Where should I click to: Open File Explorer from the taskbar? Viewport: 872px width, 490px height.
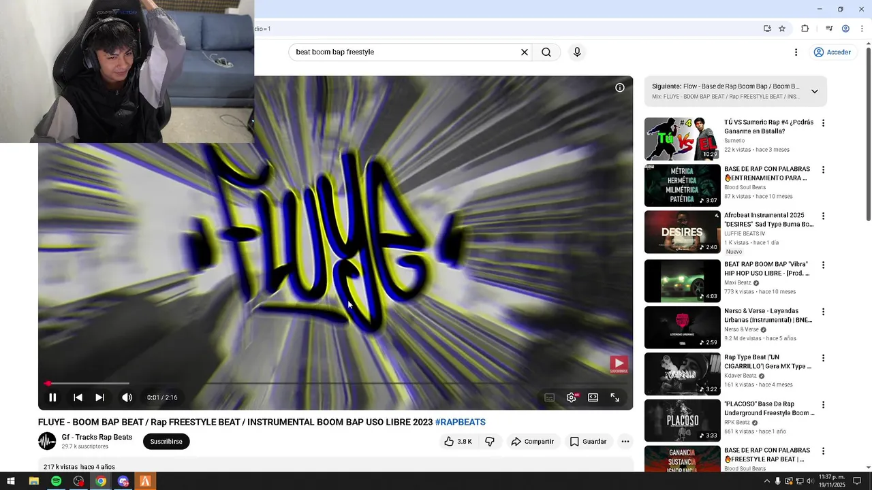tap(33, 481)
